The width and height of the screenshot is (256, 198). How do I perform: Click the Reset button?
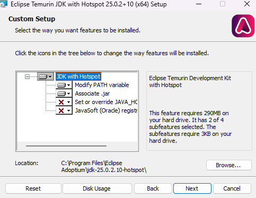pyautogui.click(x=33, y=188)
